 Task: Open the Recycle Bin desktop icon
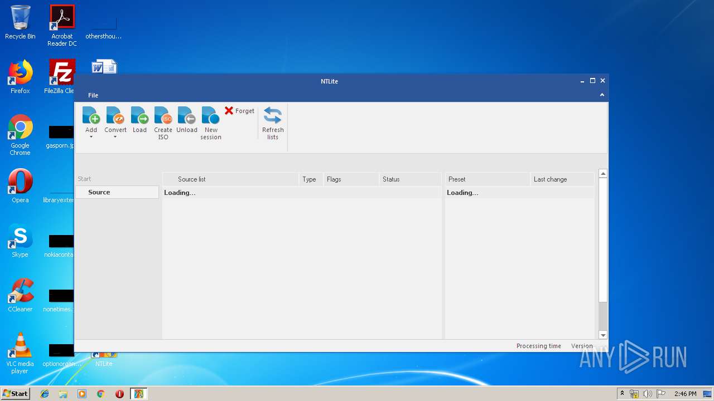(20, 22)
